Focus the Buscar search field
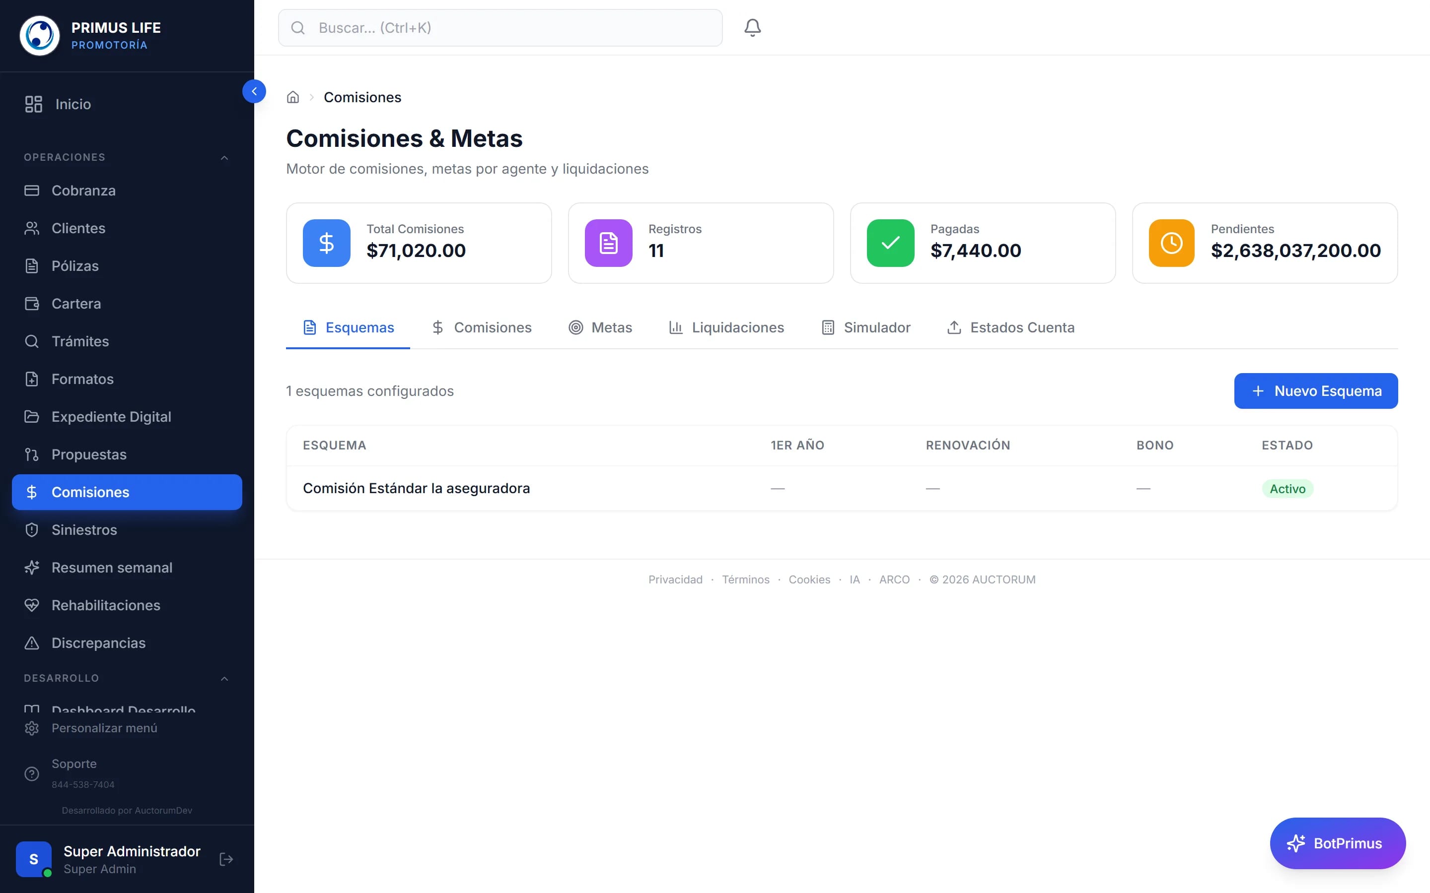This screenshot has height=893, width=1430. tap(500, 28)
